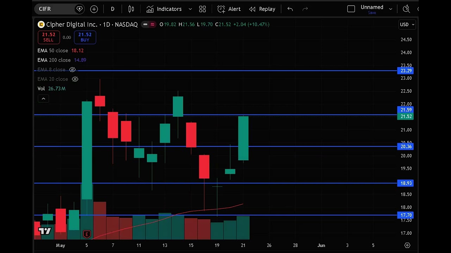Viewport: 451px width, 253px height.
Task: Click the earnings E marker on May 5
Action: click(87, 234)
